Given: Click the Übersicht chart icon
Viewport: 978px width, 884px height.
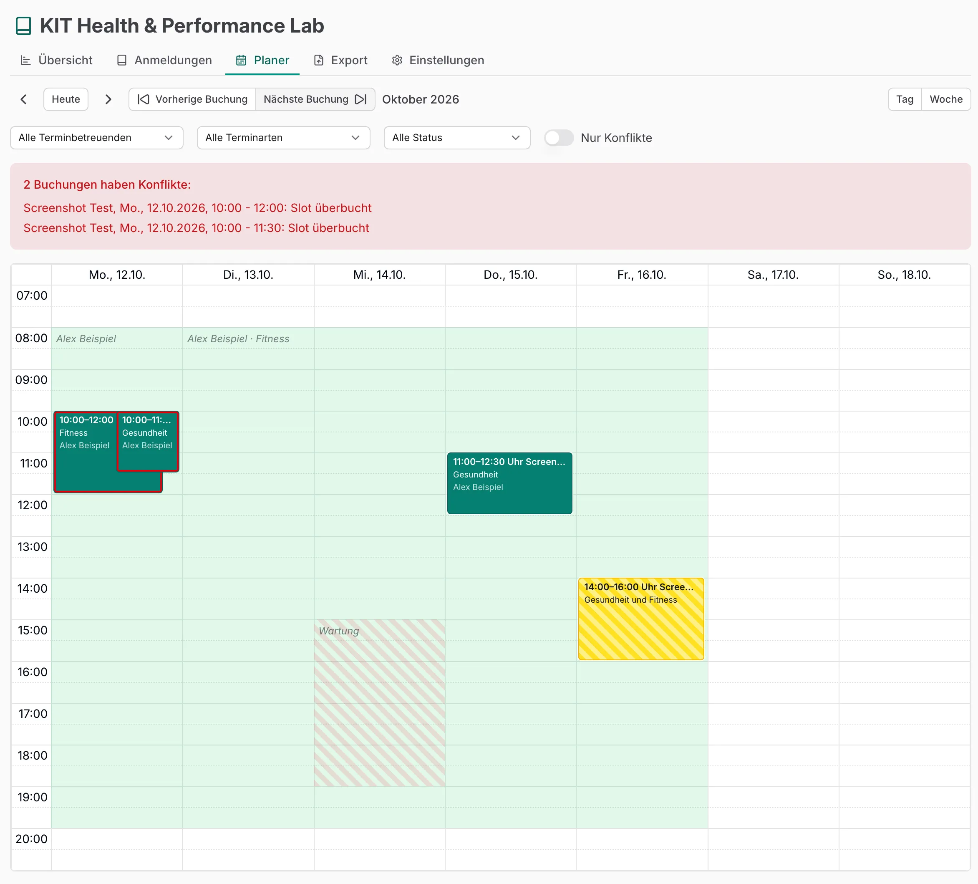Looking at the screenshot, I should point(26,60).
